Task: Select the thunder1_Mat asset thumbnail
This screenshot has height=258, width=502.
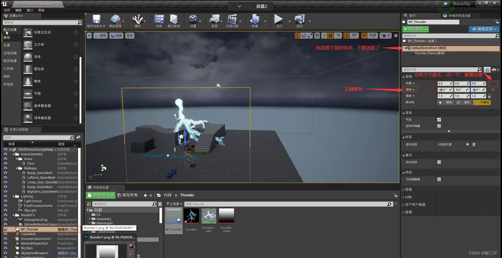Action: tap(209, 216)
